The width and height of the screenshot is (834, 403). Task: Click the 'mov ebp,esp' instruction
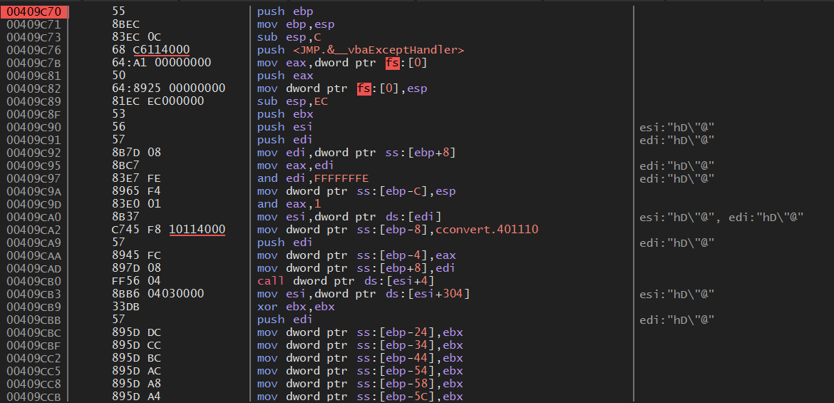(x=296, y=24)
